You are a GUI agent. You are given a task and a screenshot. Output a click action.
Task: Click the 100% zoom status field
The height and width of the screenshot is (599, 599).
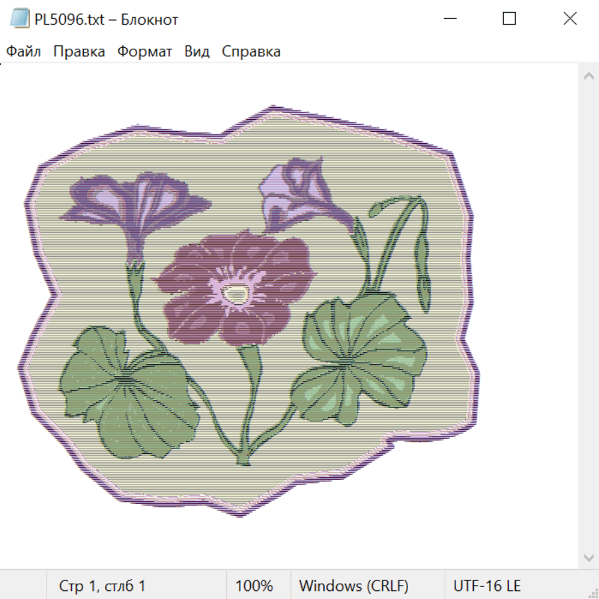[254, 586]
